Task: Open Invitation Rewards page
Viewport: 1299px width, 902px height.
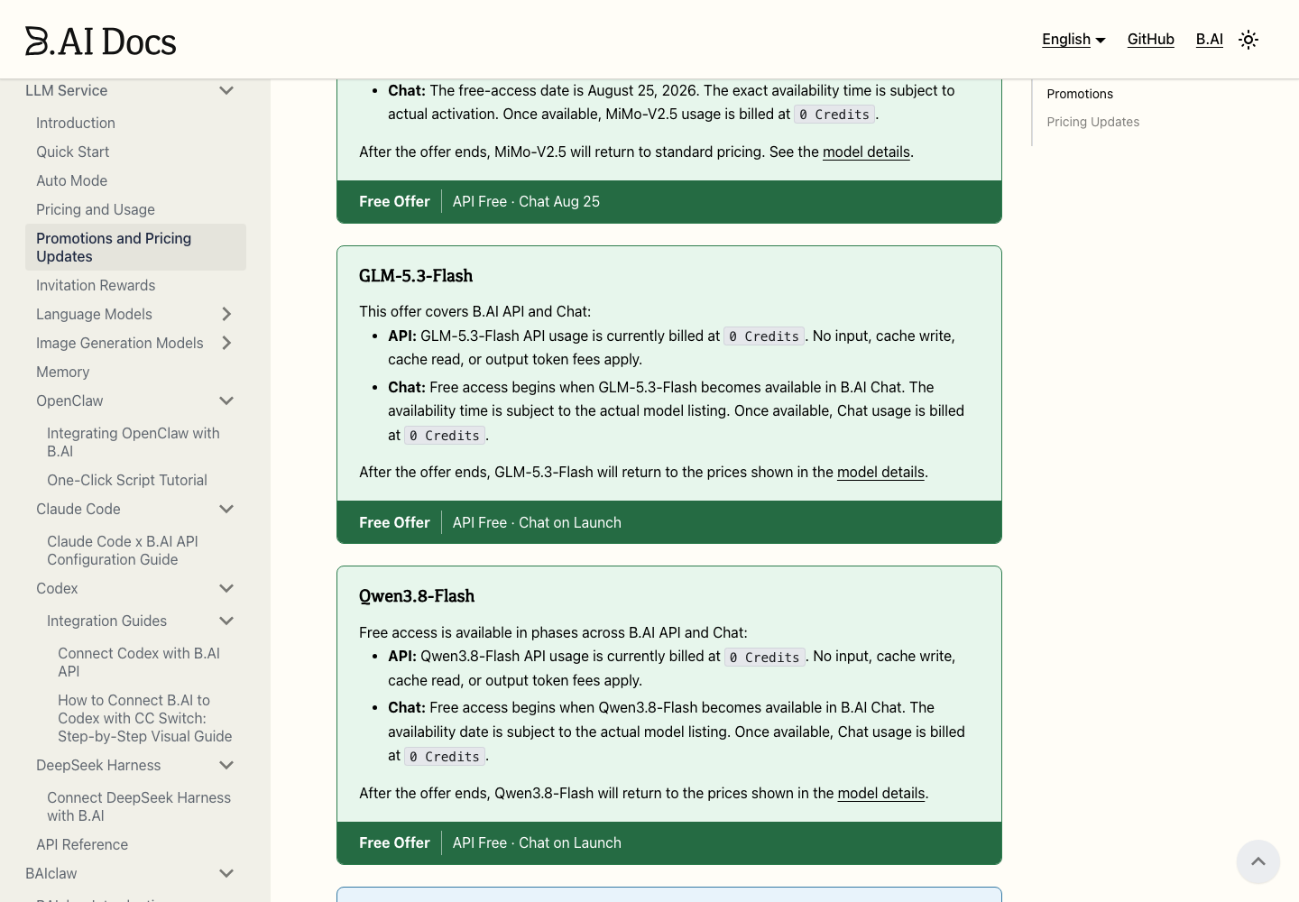Action: 96,285
